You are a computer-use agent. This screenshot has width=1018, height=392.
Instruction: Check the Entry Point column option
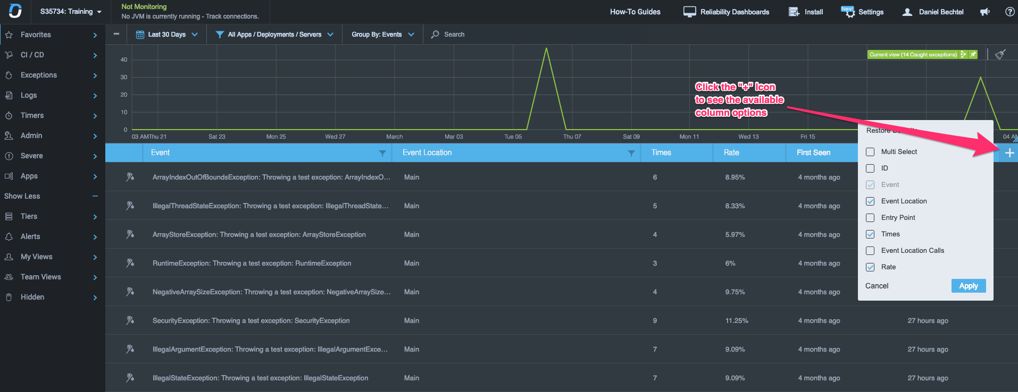click(870, 218)
